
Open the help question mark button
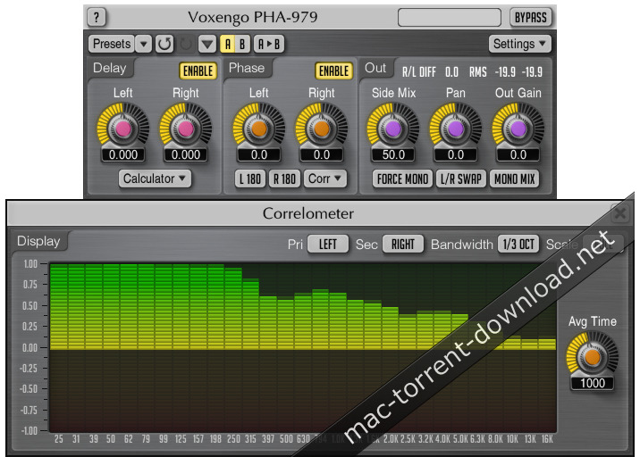[97, 18]
